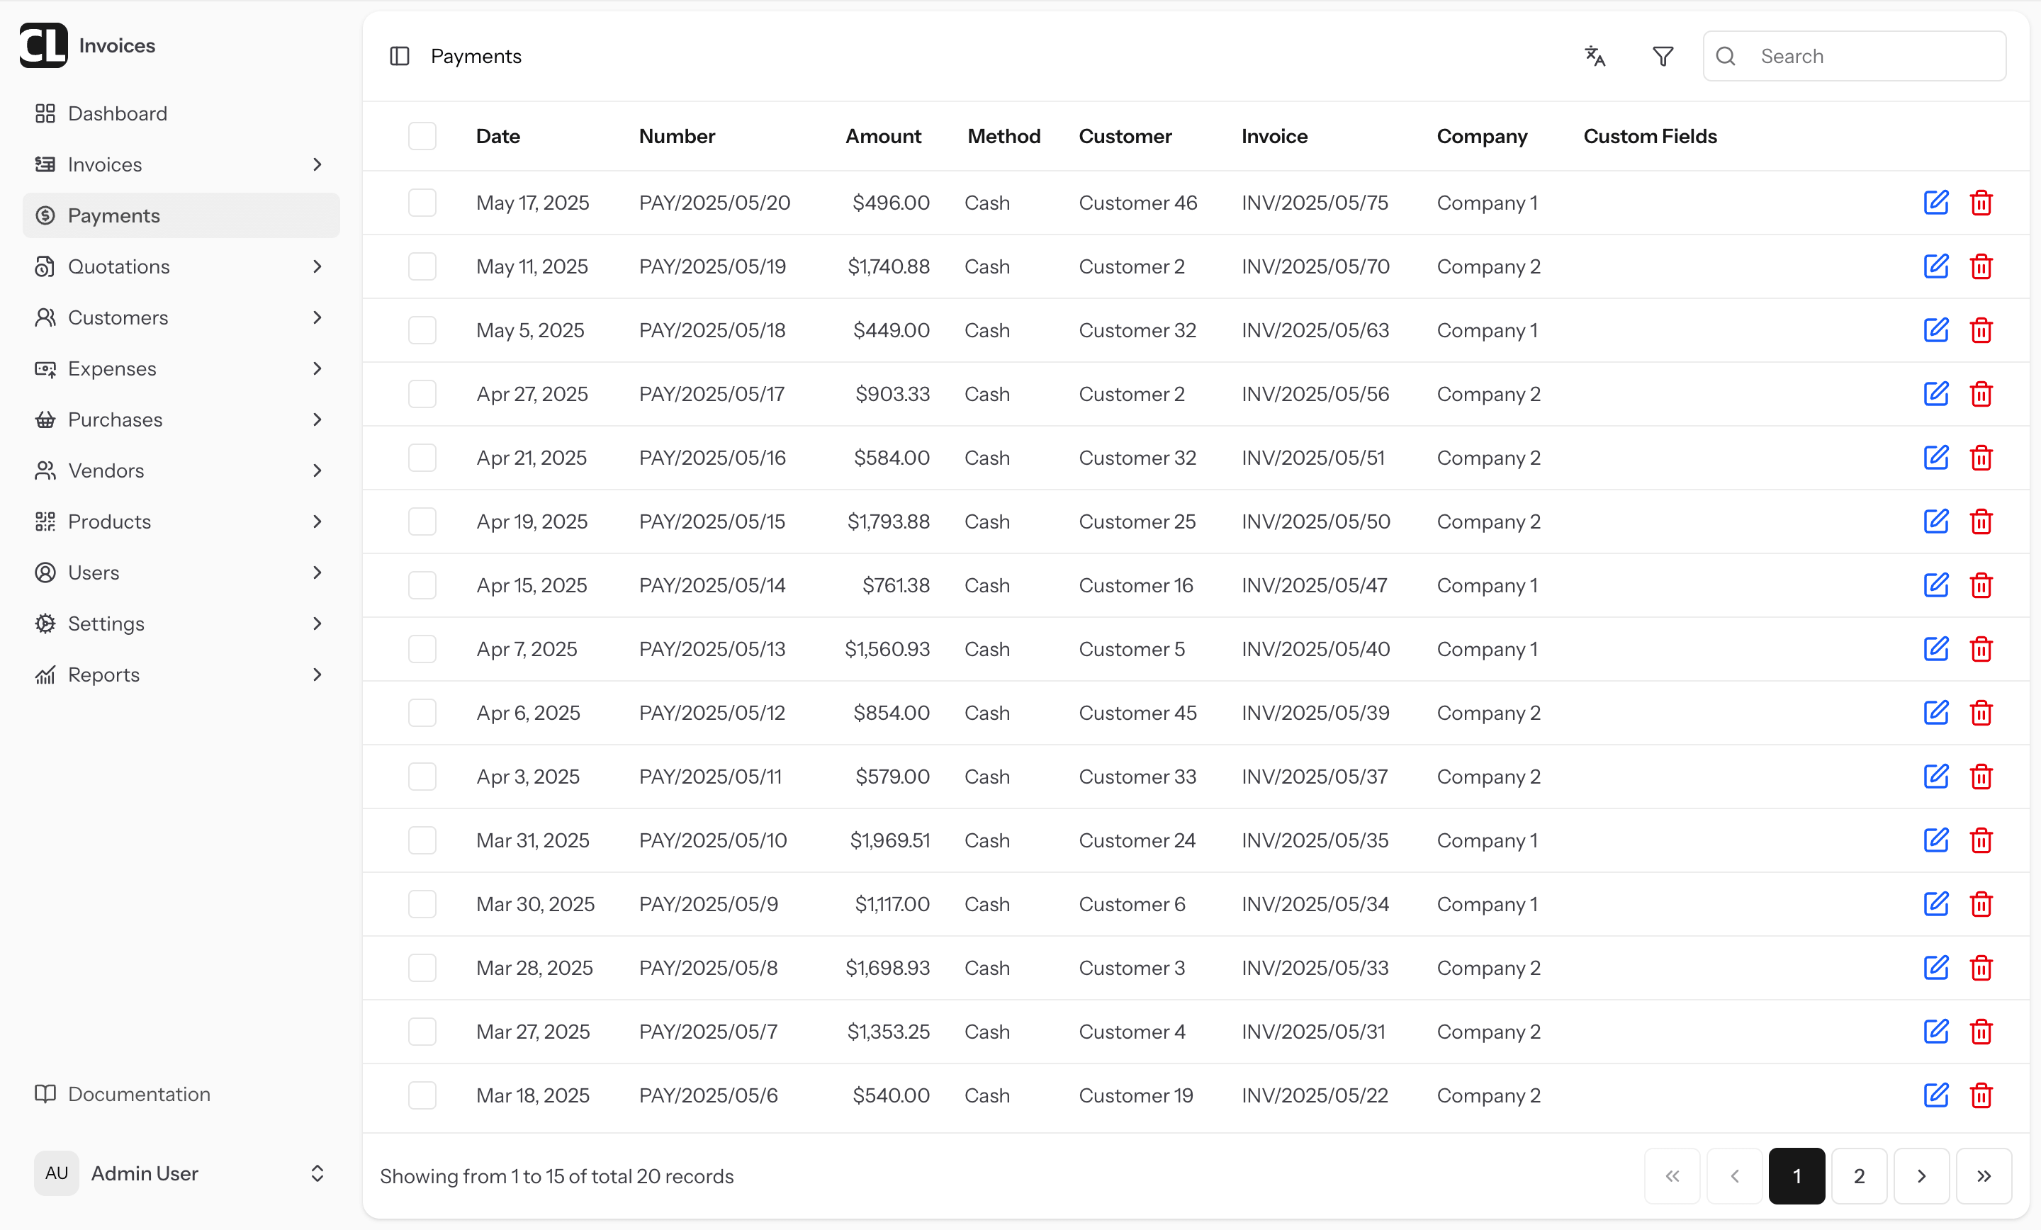The image size is (2041, 1230).
Task: Delete payment PAY/2025/05/13
Action: pos(1981,648)
